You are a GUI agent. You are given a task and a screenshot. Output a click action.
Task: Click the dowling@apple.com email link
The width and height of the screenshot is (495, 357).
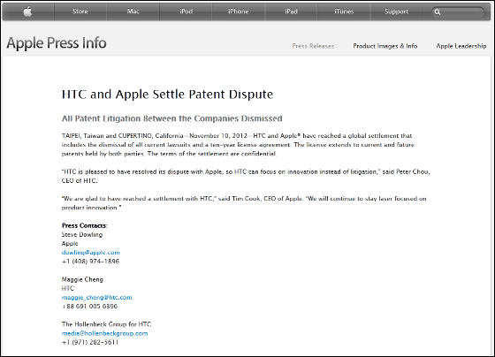pyautogui.click(x=90, y=253)
